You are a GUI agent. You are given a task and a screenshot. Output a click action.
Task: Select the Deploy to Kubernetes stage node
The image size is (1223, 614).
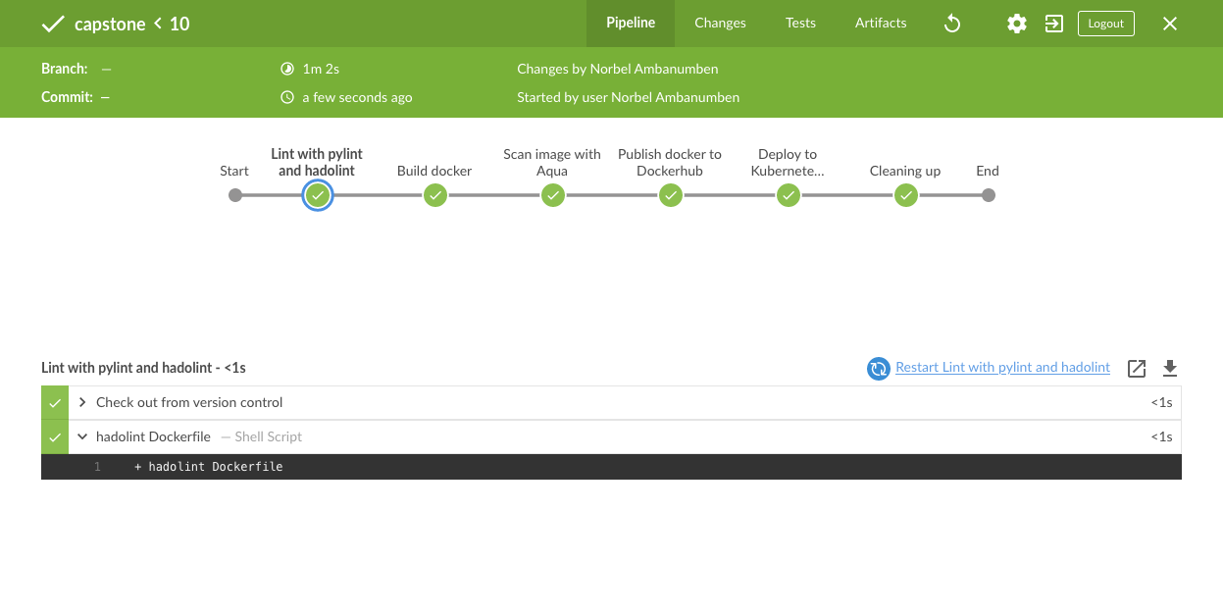789,196
